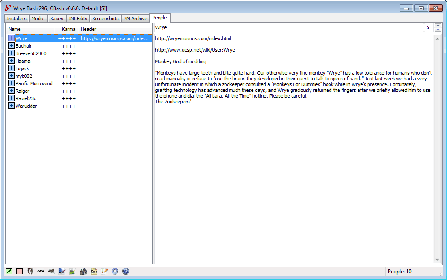Open Settings gear icon in status bar
This screenshot has height=280, width=447.
tap(115, 271)
